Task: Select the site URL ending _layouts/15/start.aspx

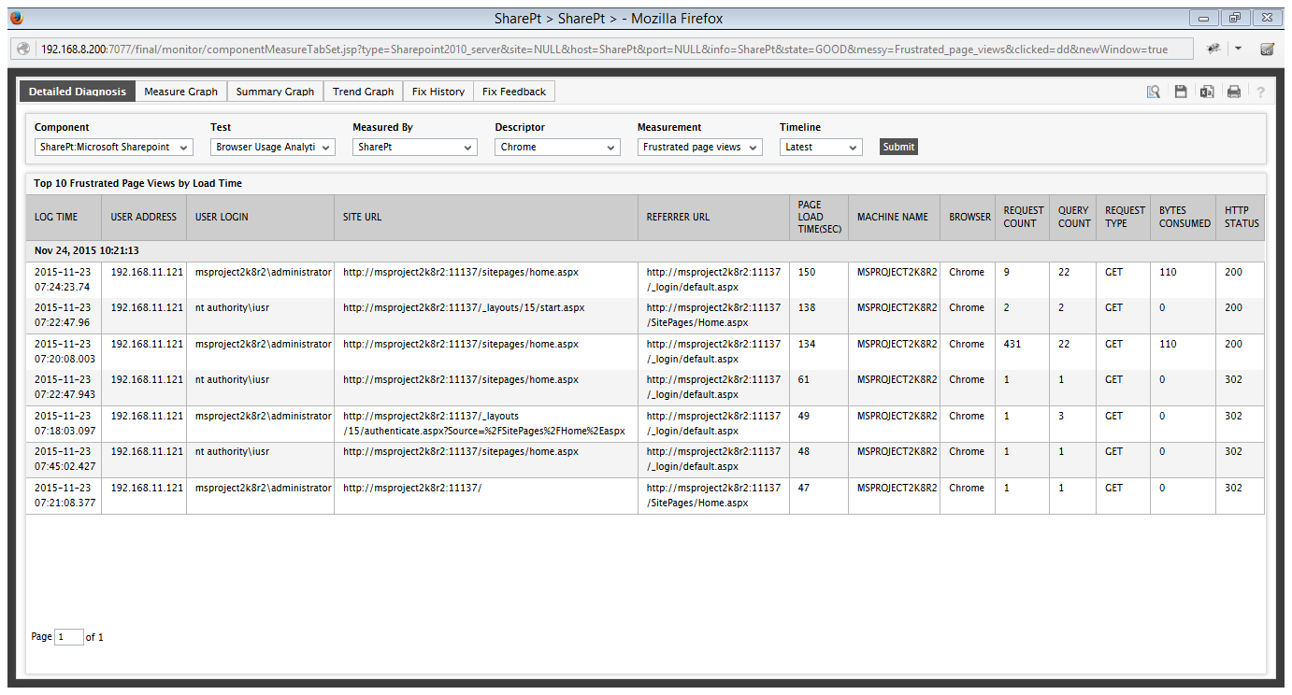Action: pos(464,308)
